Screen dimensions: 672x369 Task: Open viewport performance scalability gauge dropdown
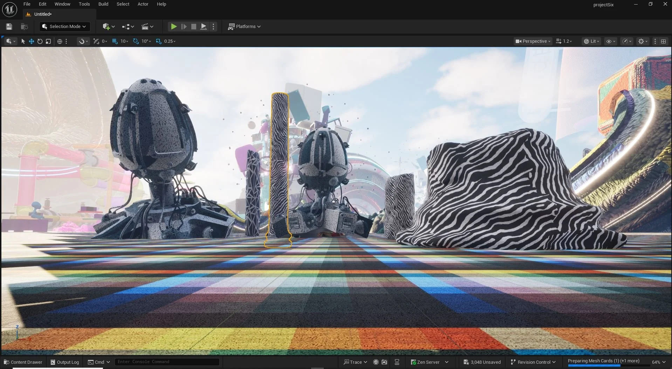tap(627, 41)
